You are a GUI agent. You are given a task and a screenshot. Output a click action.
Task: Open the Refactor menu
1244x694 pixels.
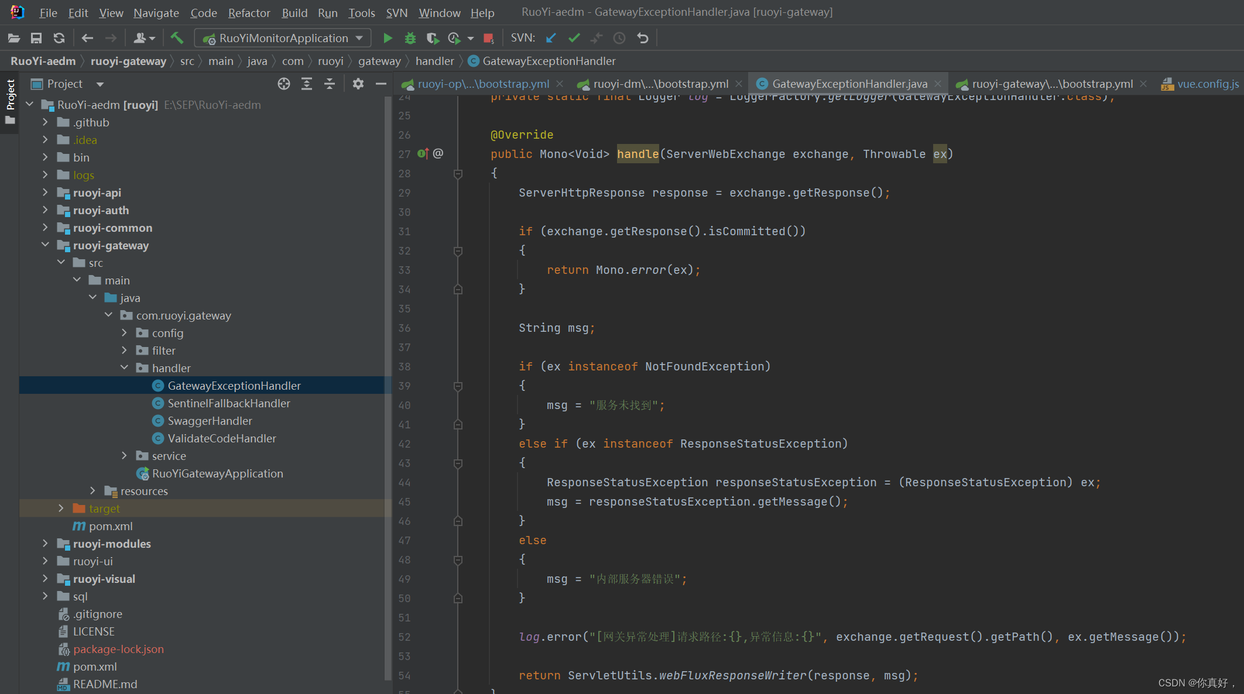coord(249,12)
